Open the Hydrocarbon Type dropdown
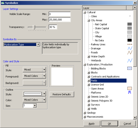This screenshot has width=138, height=128. coord(38,44)
